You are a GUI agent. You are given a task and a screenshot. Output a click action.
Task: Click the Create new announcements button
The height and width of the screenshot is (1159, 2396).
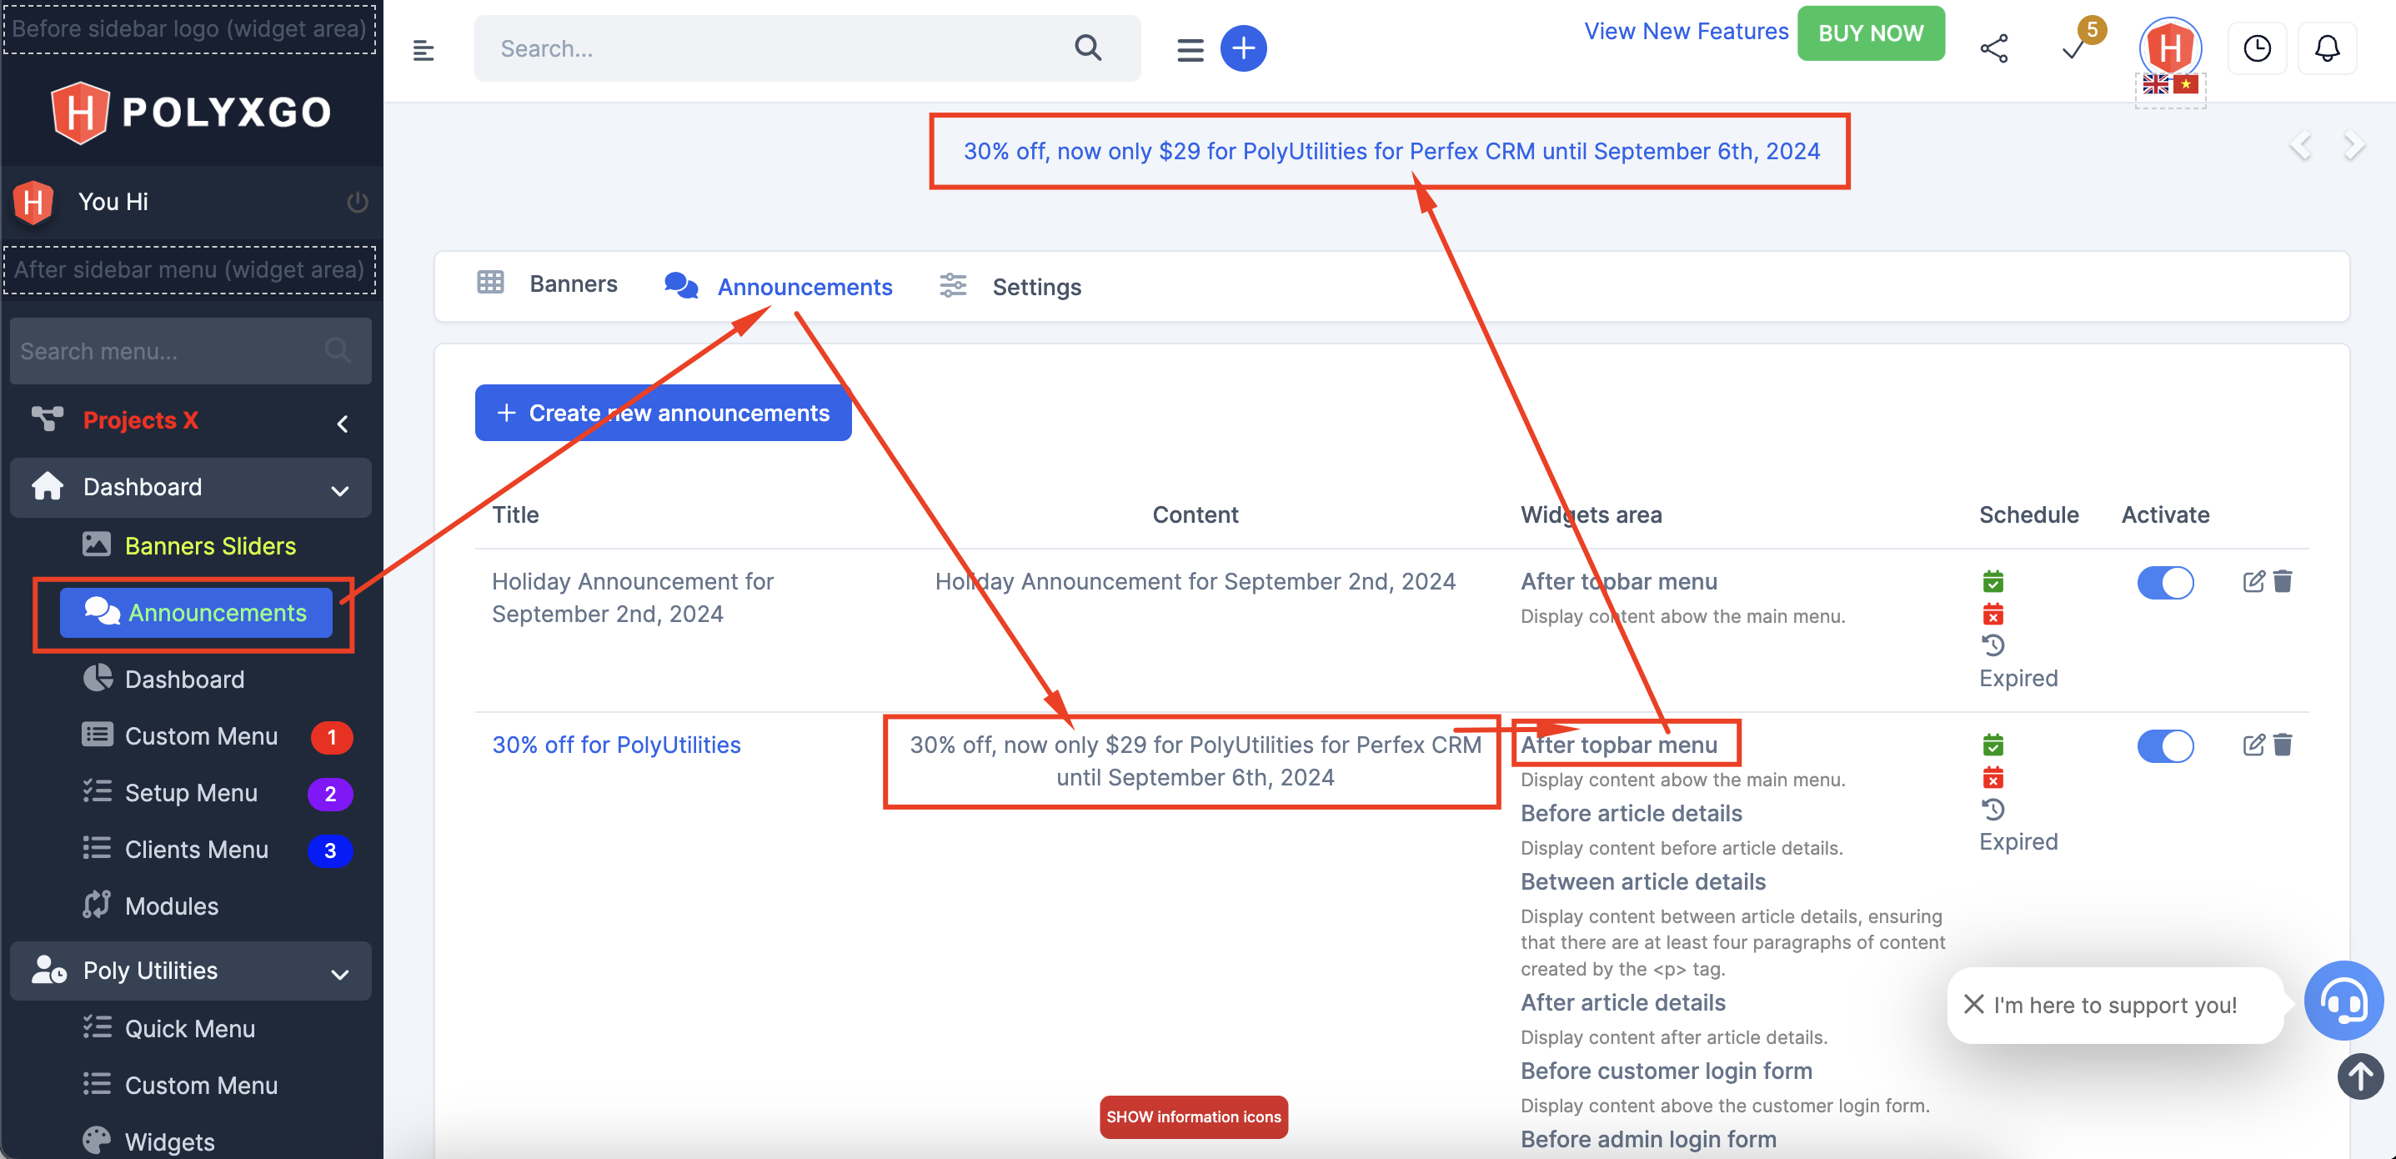click(662, 413)
